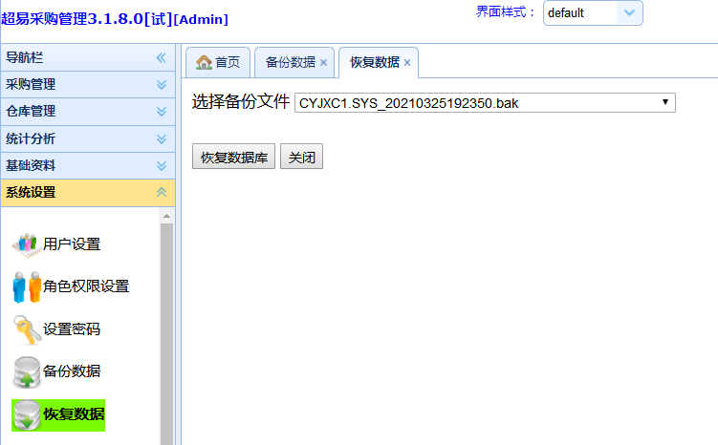Screen dimensions: 718x445
Task: Switch to the 备份数据 tab
Action: [290, 63]
